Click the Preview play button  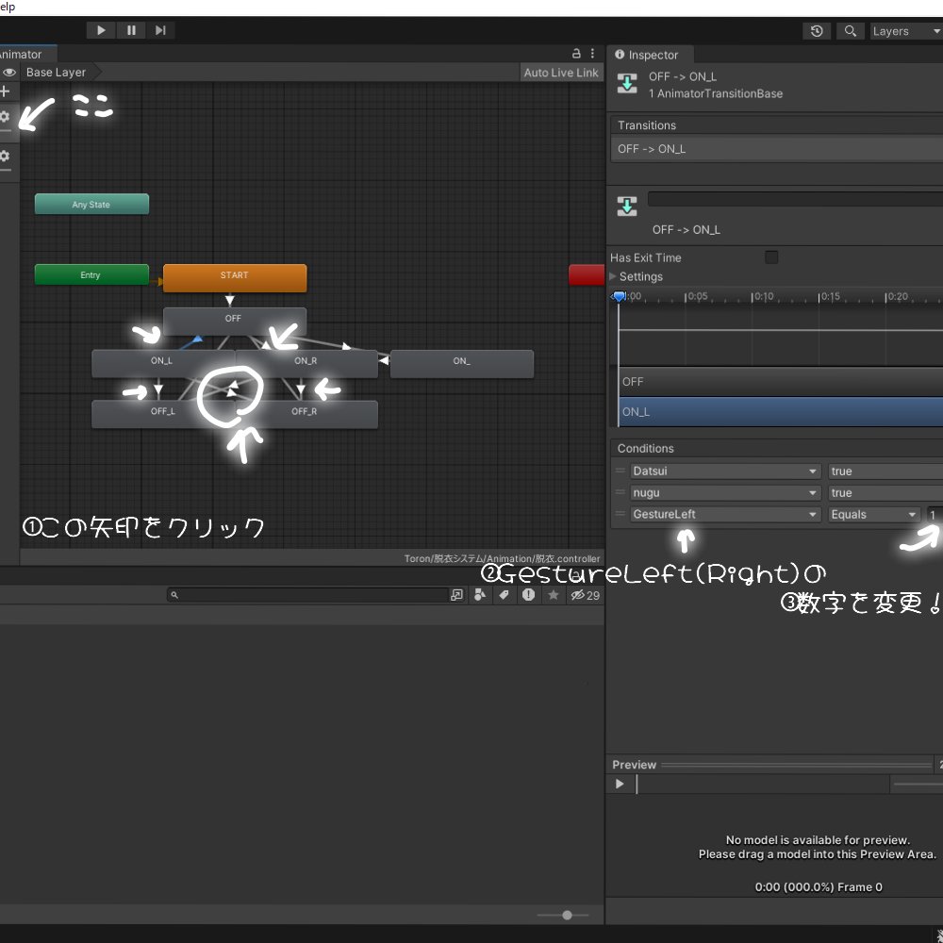click(x=620, y=784)
